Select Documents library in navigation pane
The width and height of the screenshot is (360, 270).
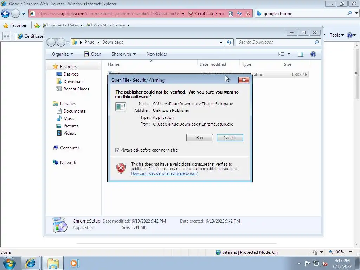pyautogui.click(x=74, y=111)
